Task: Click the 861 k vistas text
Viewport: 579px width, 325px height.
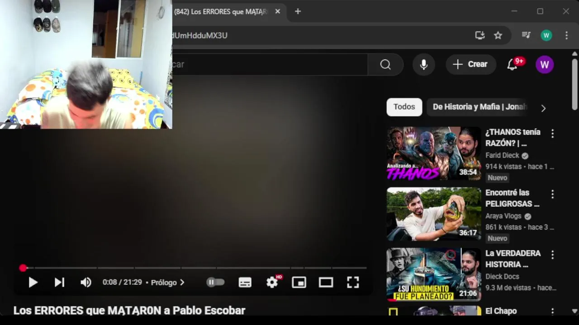Action: coord(503,227)
